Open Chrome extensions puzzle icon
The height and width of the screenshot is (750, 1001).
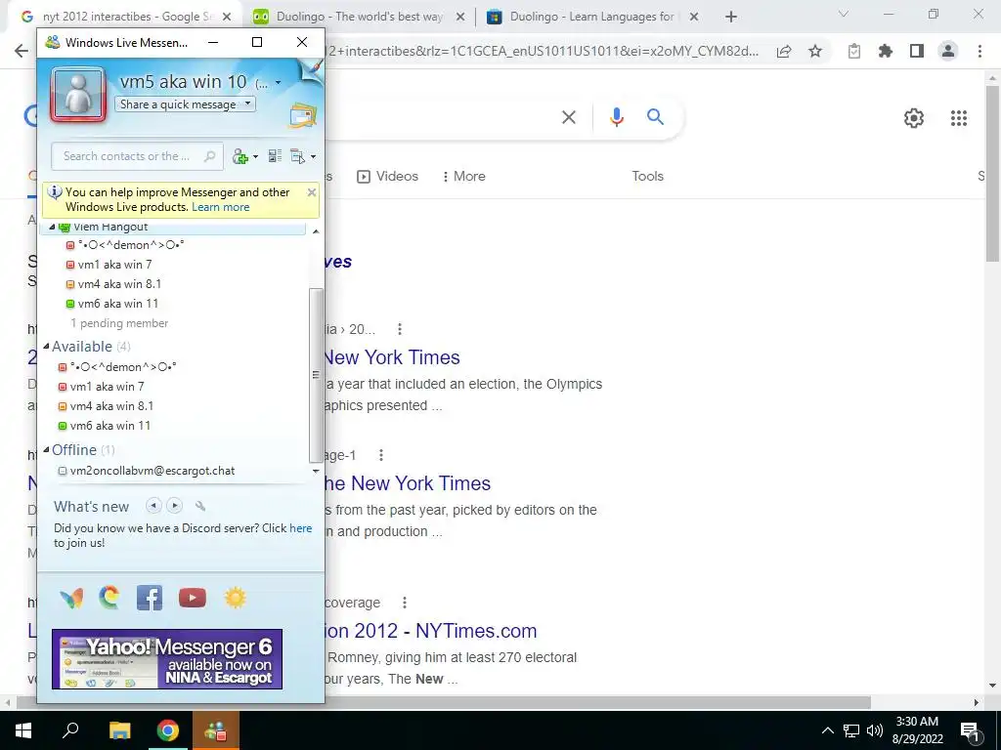(x=886, y=51)
